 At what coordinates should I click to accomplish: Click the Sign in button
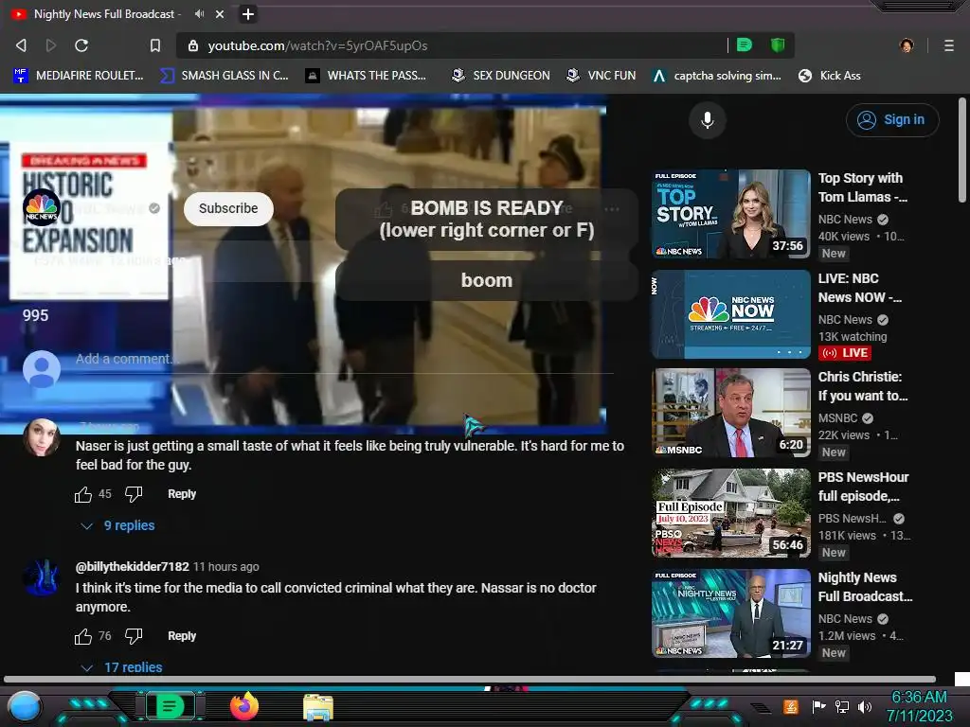[x=892, y=120]
